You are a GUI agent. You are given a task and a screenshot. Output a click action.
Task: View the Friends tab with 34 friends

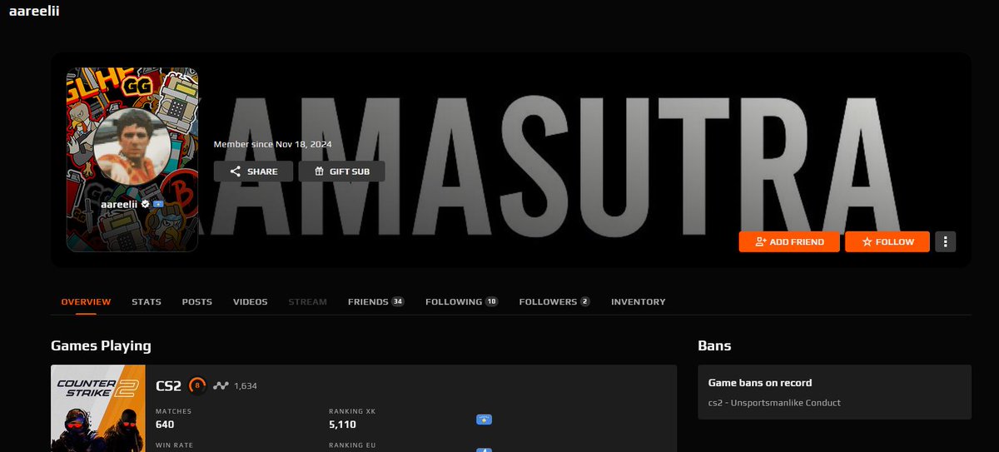point(376,301)
